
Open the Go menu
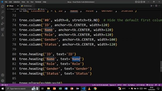[x=28, y=2]
